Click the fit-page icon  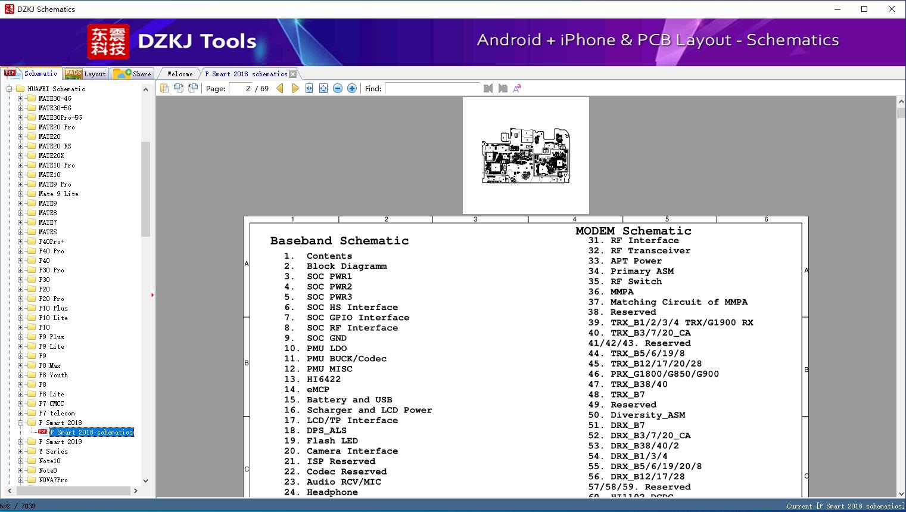[323, 88]
